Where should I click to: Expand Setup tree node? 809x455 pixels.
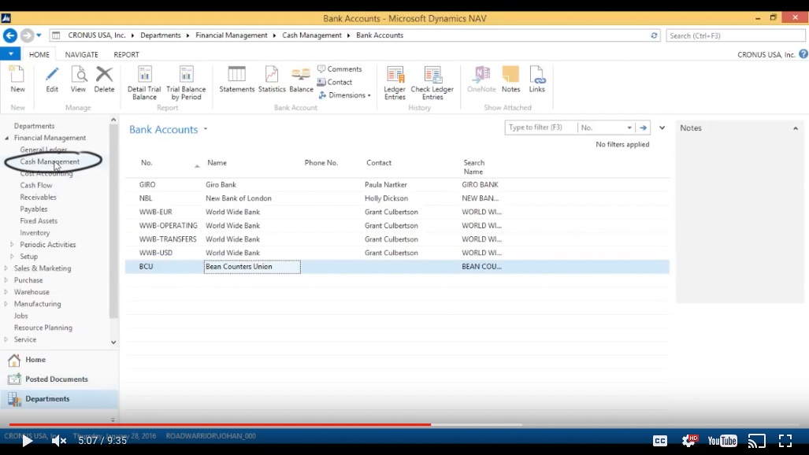point(13,257)
